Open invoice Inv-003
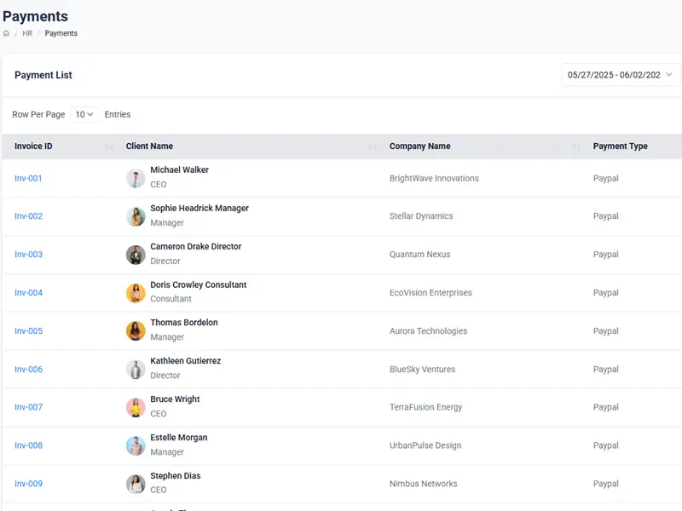This screenshot has width=682, height=511. (28, 255)
